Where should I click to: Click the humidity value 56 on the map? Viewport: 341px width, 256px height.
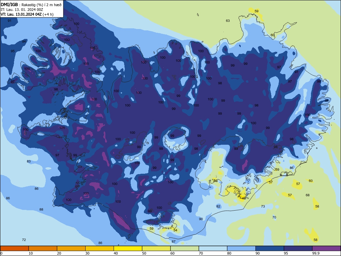[x=215, y=181]
